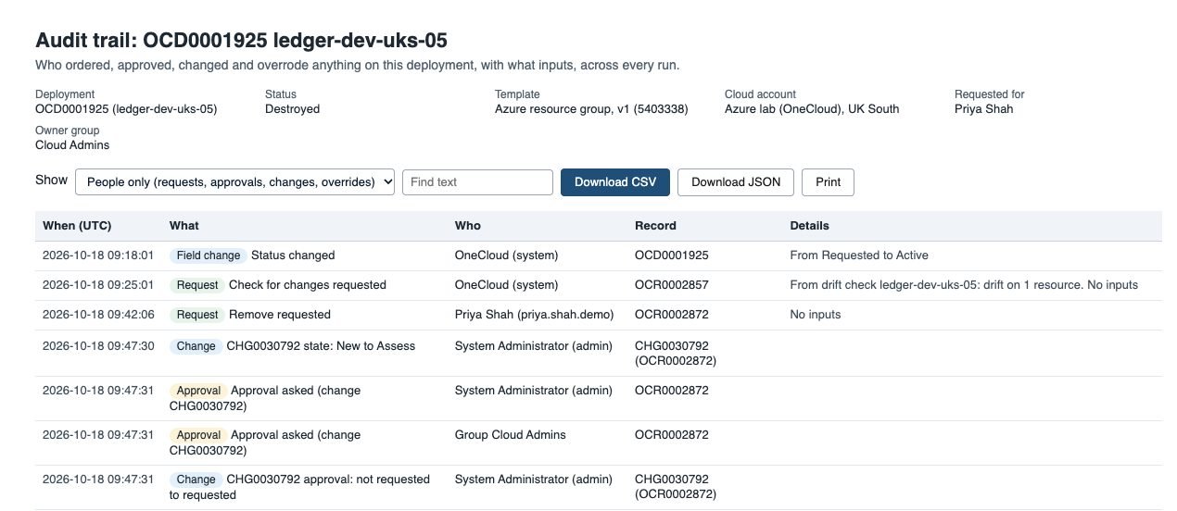Click the timestamp 2026-10-18 09:18:01
Viewport: 1177px width, 511px height.
[x=98, y=255]
